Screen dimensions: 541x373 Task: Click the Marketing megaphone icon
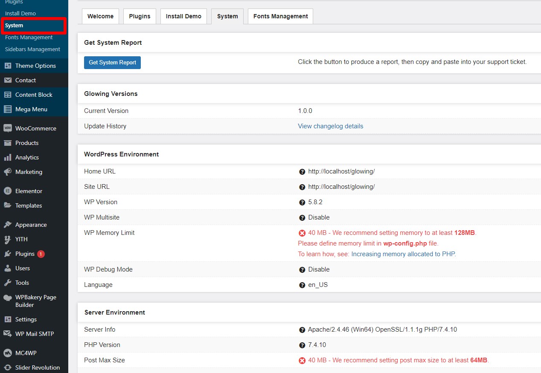pyautogui.click(x=8, y=172)
